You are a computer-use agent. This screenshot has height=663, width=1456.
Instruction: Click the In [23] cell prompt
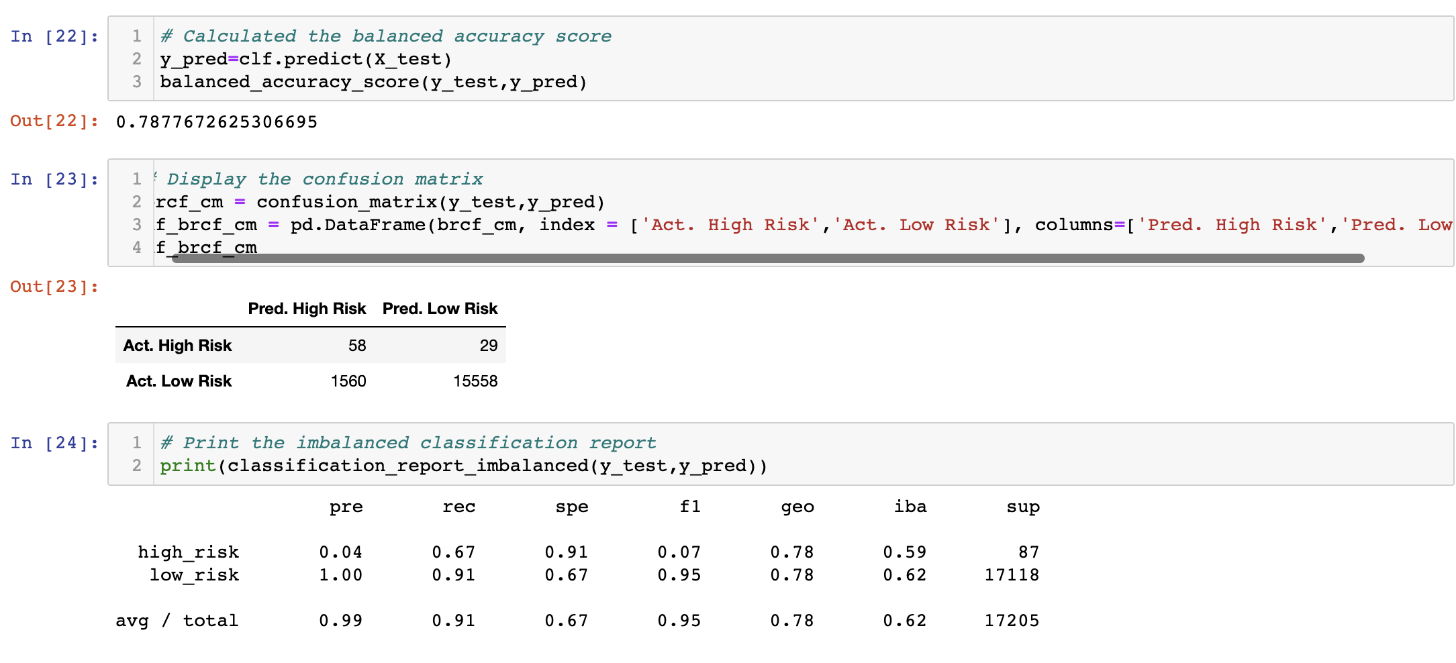pos(54,179)
